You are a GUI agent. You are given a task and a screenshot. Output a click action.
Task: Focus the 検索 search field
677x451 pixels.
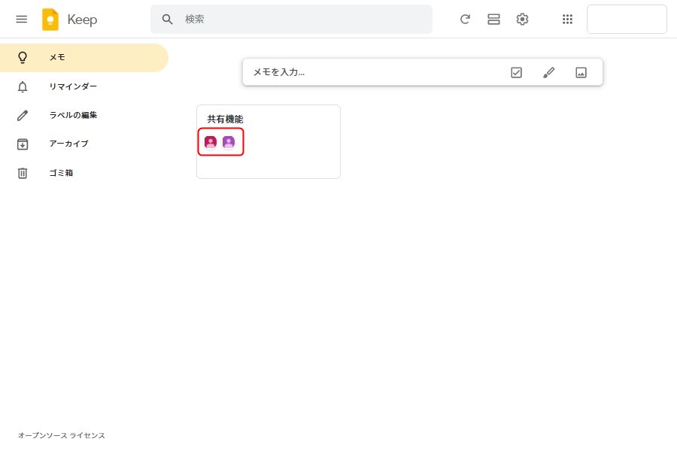pos(301,20)
